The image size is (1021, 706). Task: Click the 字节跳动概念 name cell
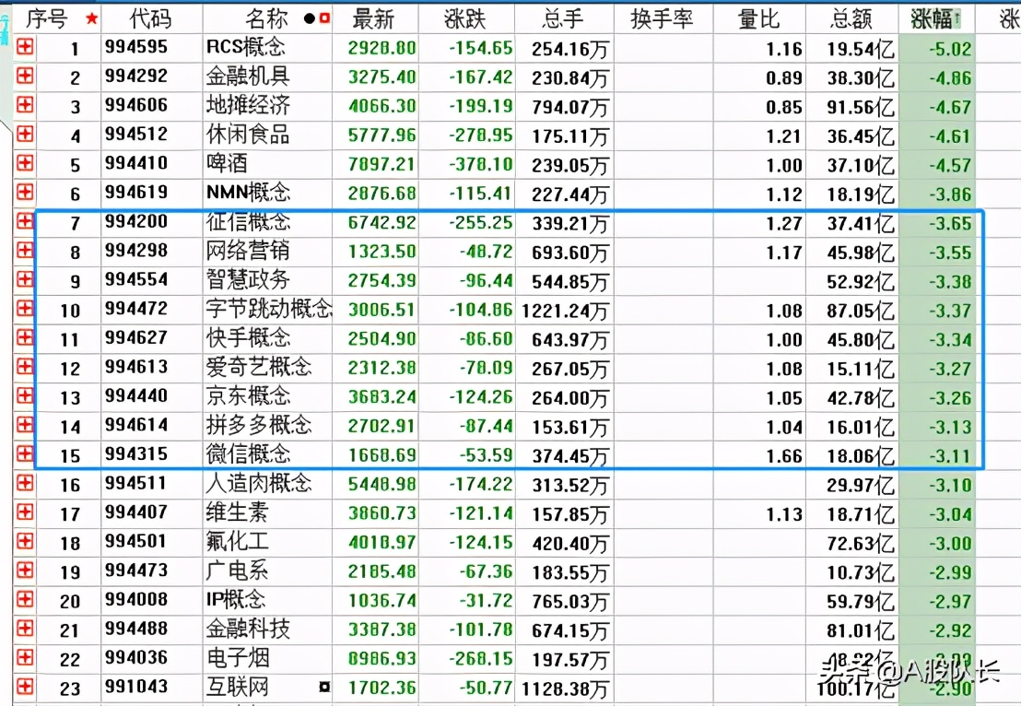click(x=269, y=308)
